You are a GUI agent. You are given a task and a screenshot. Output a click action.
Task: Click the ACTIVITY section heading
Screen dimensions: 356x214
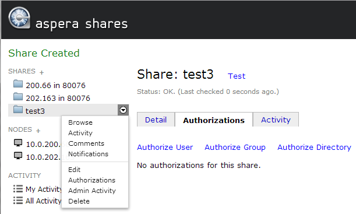point(24,176)
